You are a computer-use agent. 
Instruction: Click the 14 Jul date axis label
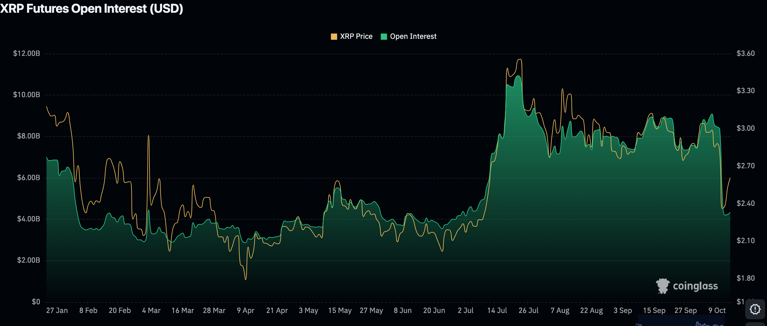point(497,310)
